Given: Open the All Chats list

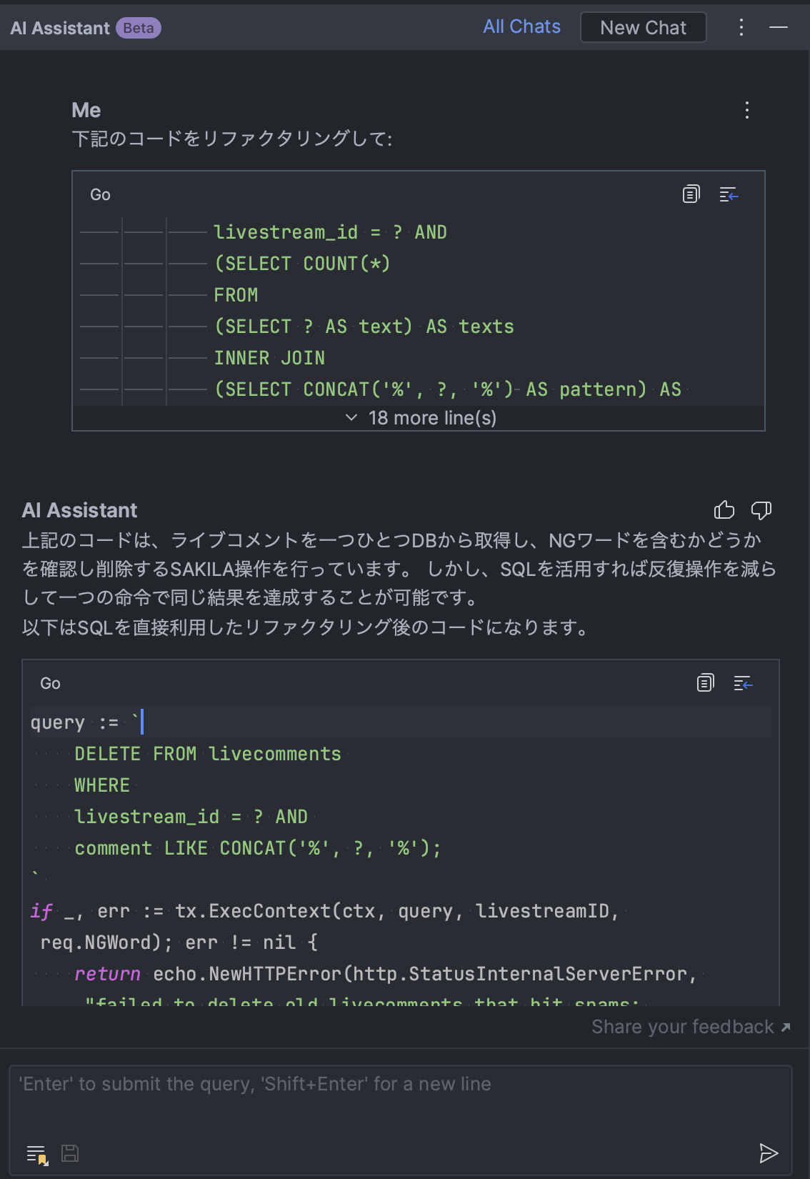Looking at the screenshot, I should click(521, 27).
